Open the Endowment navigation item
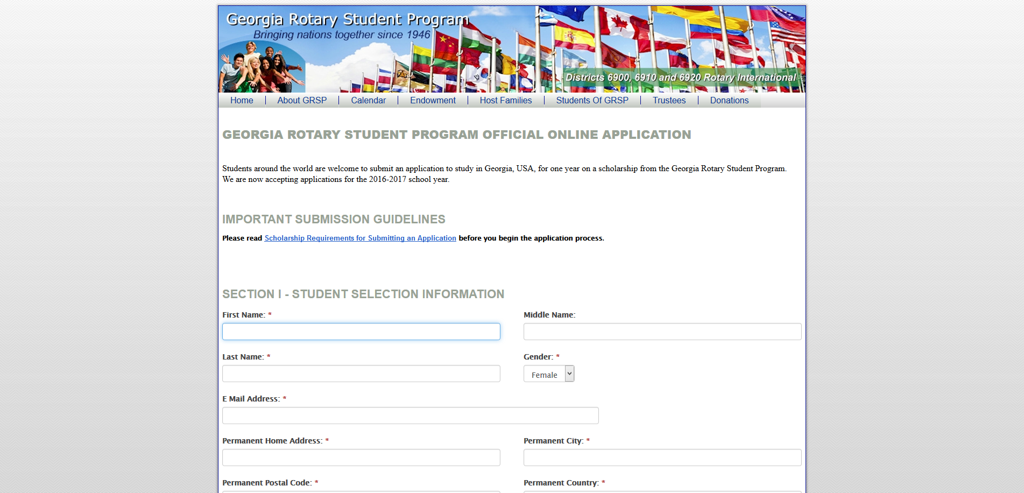Image resolution: width=1024 pixels, height=493 pixels. pyautogui.click(x=432, y=101)
